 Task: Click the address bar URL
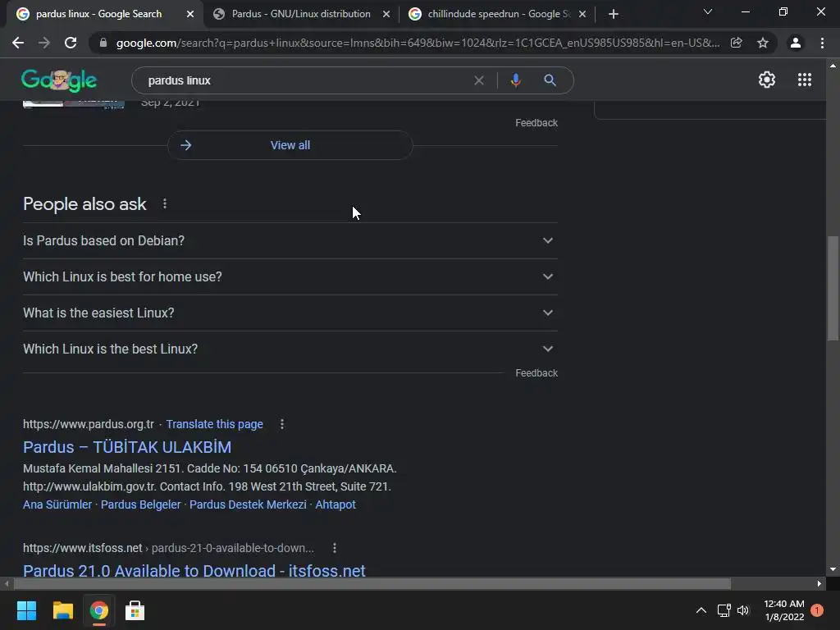(x=418, y=43)
